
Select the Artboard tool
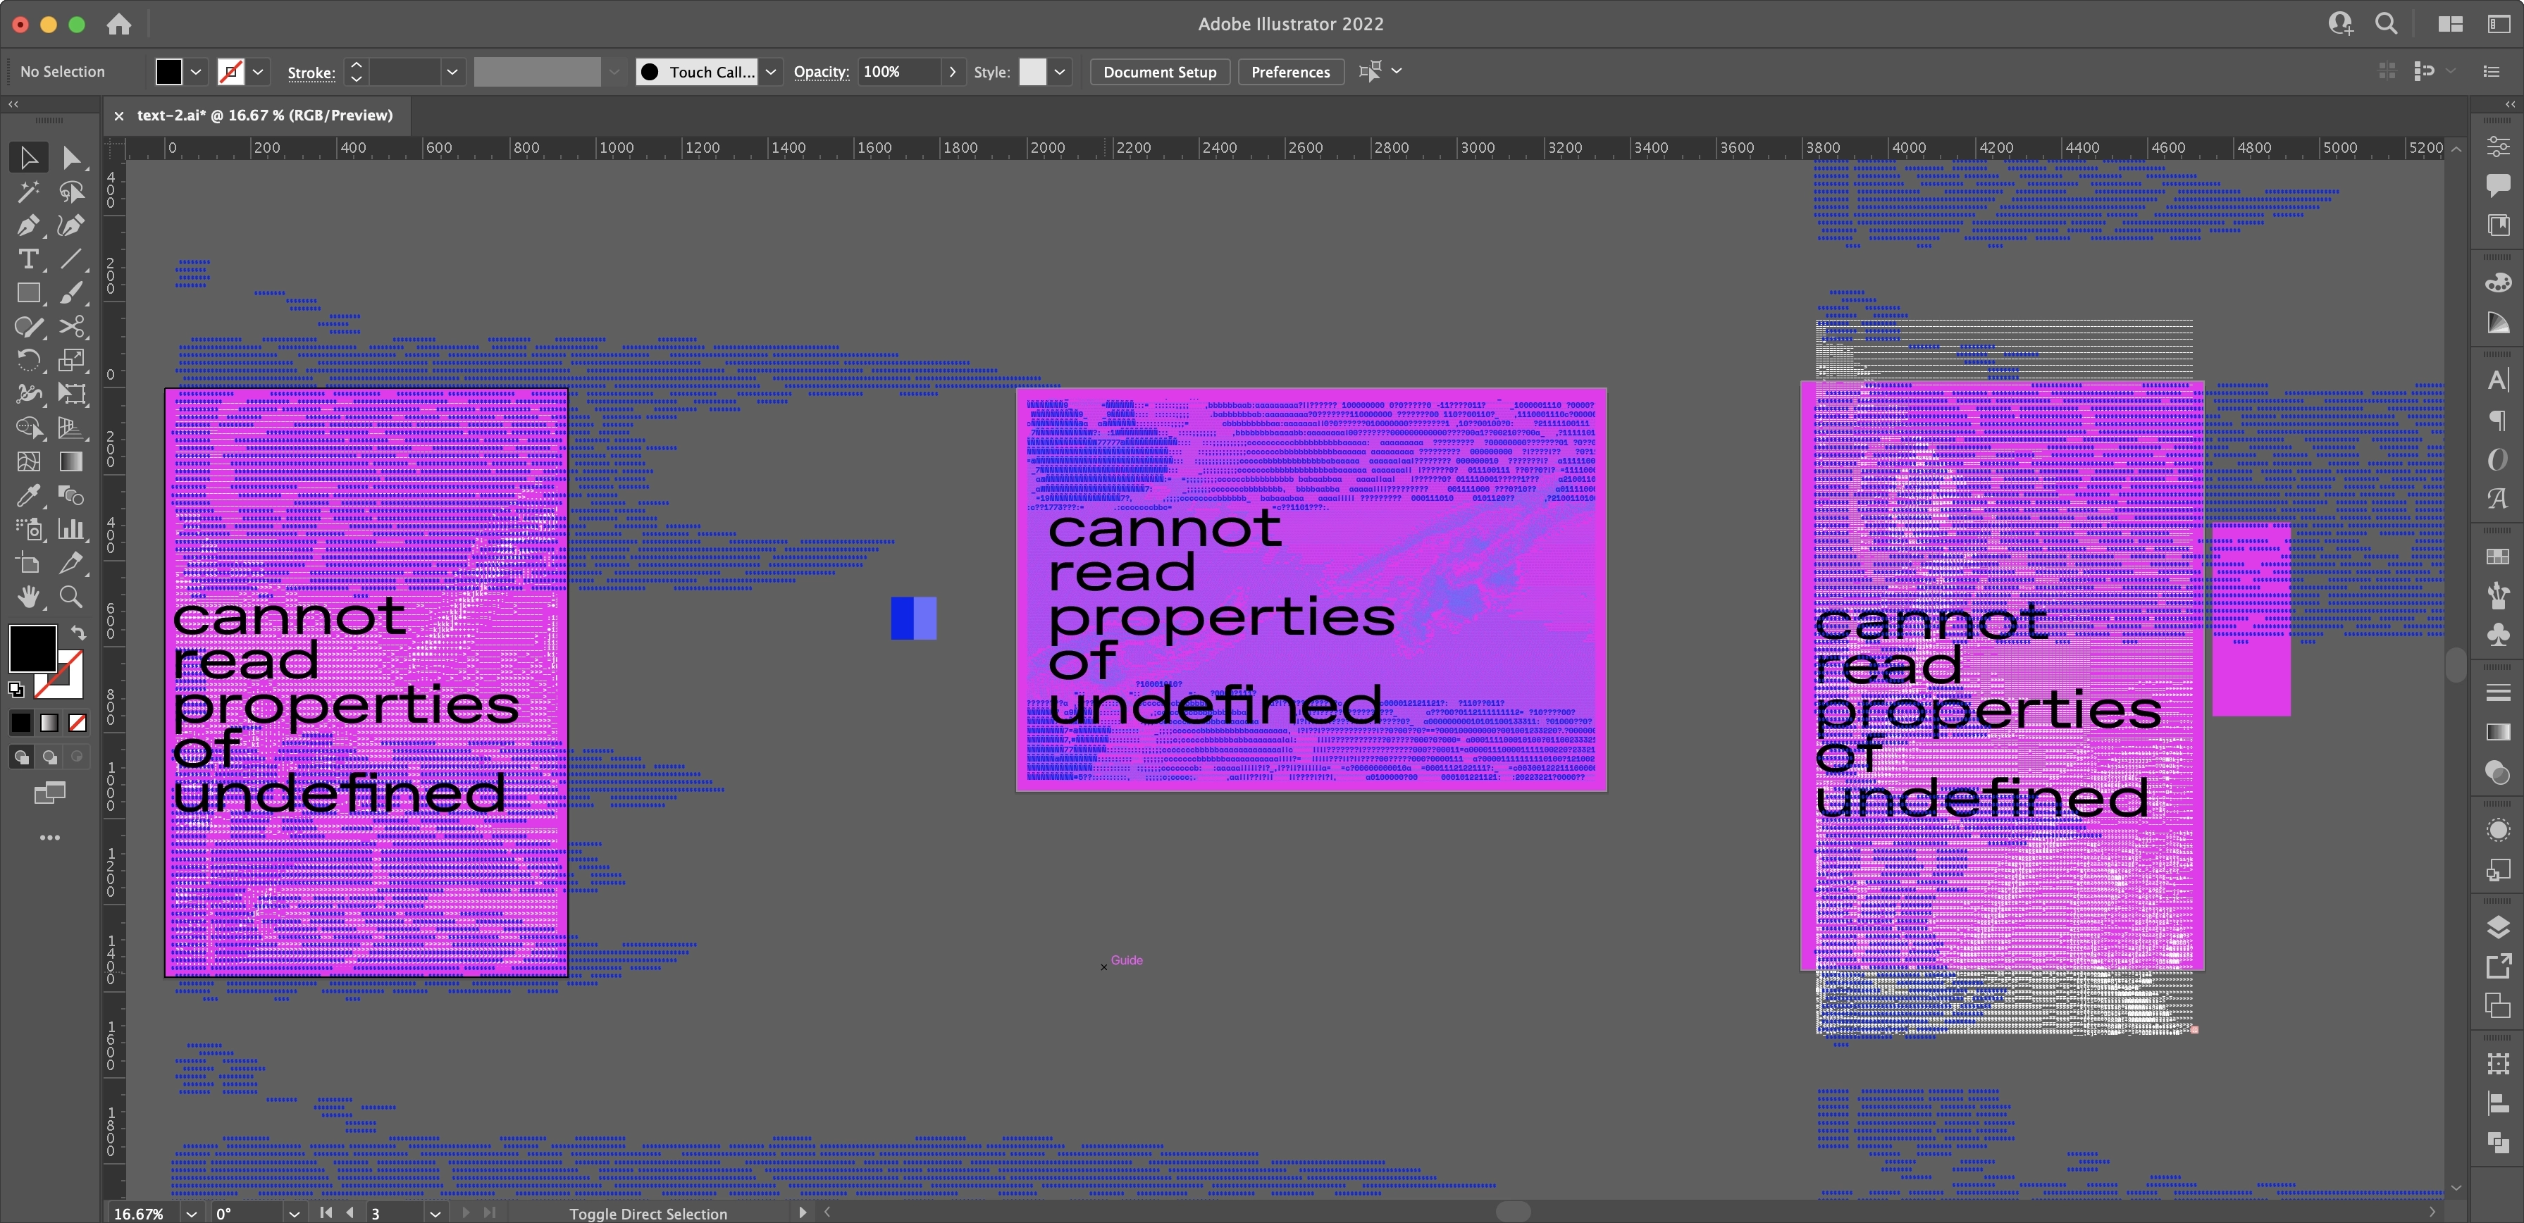point(28,564)
